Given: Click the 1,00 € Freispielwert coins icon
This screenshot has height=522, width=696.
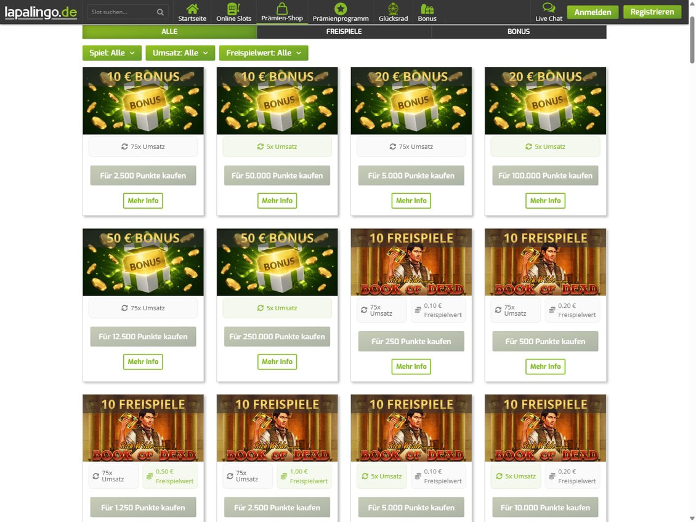Looking at the screenshot, I should click(x=284, y=476).
